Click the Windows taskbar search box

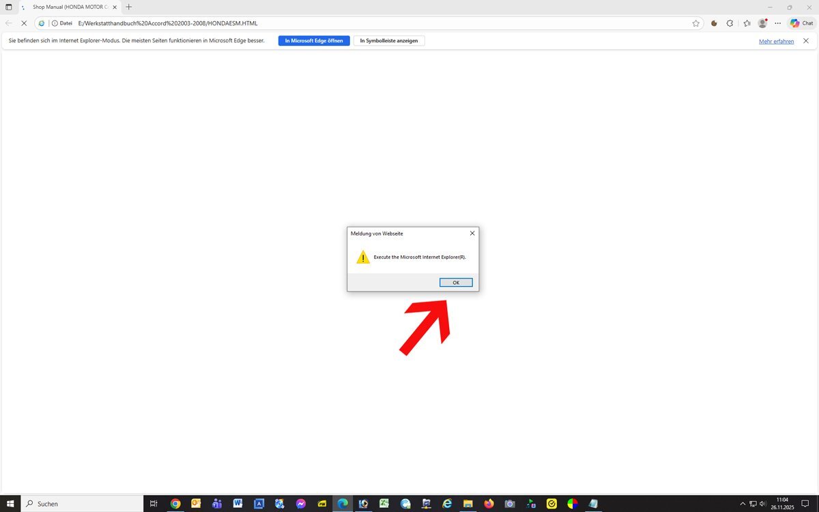tap(82, 504)
